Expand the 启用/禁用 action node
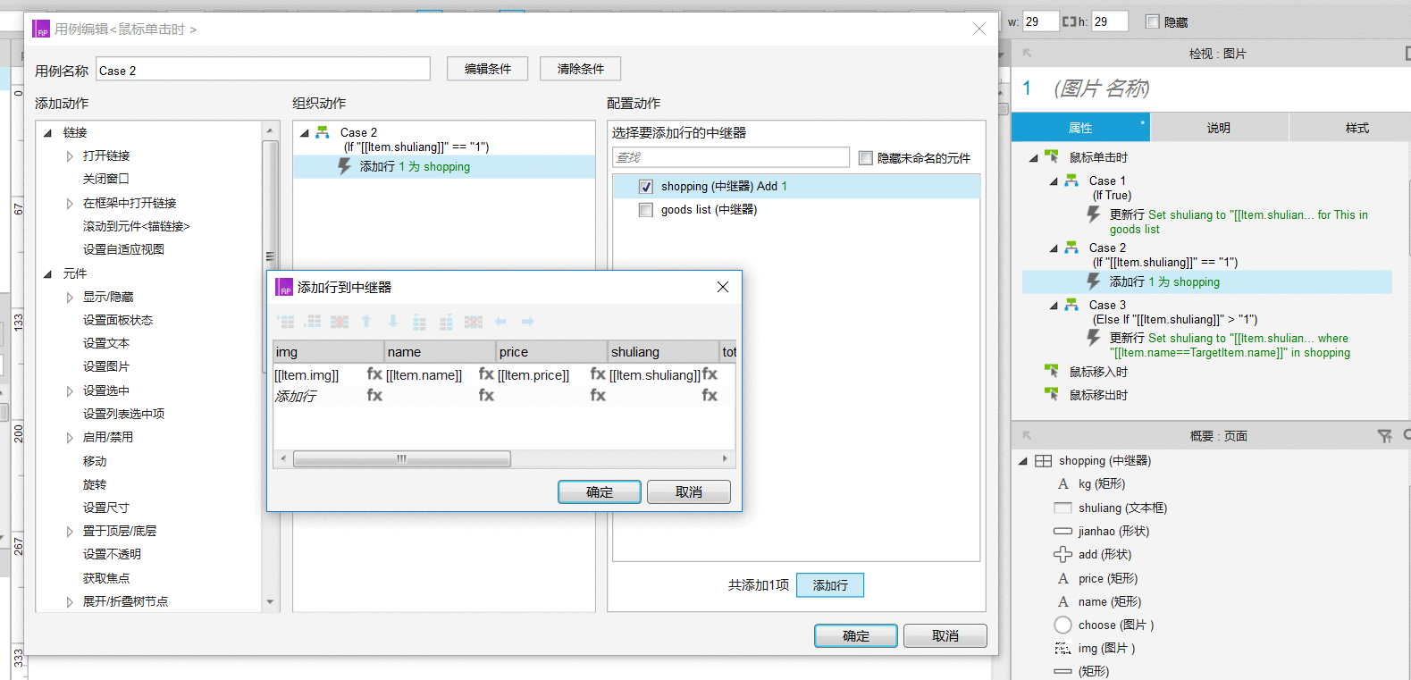Image resolution: width=1411 pixels, height=680 pixels. (x=70, y=438)
